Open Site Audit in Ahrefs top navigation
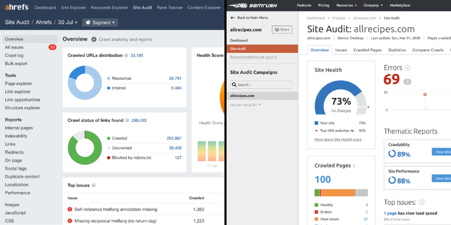Viewport: 451px width, 225px height. pos(142,8)
